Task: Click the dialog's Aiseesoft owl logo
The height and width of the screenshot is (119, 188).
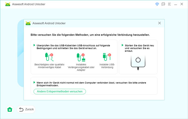Action: coord(28,23)
